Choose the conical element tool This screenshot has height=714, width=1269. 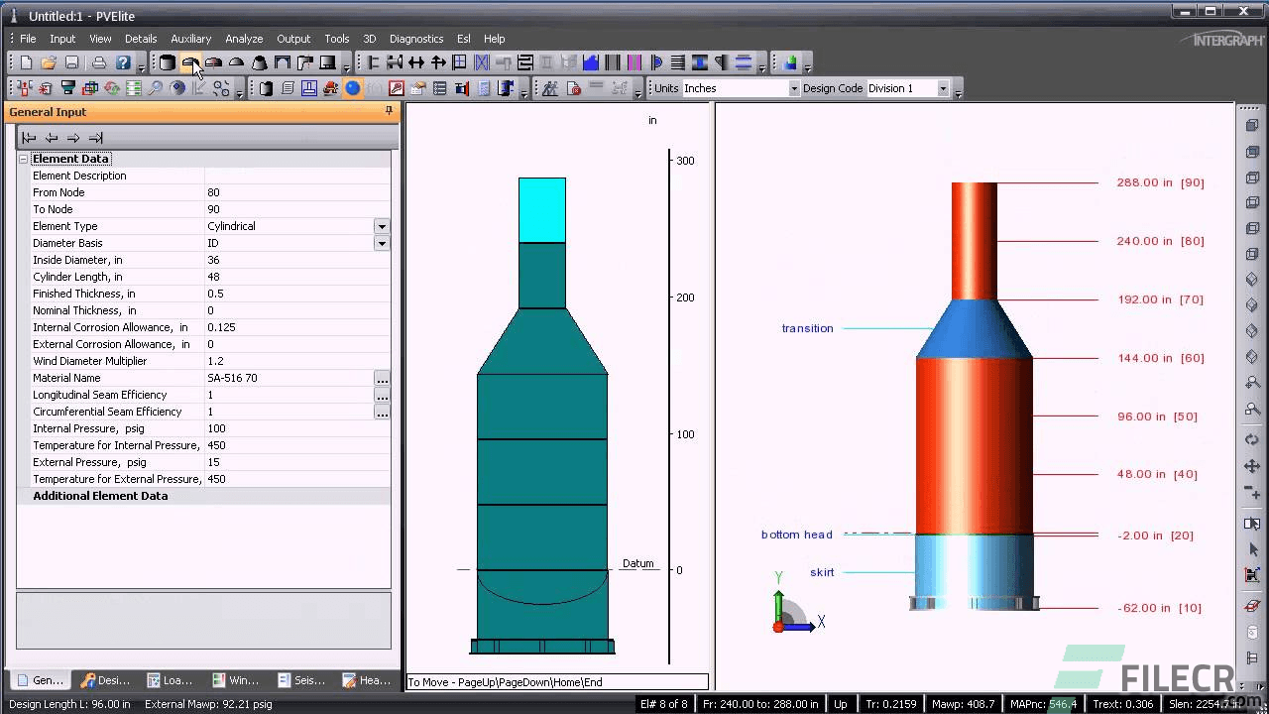(x=260, y=62)
